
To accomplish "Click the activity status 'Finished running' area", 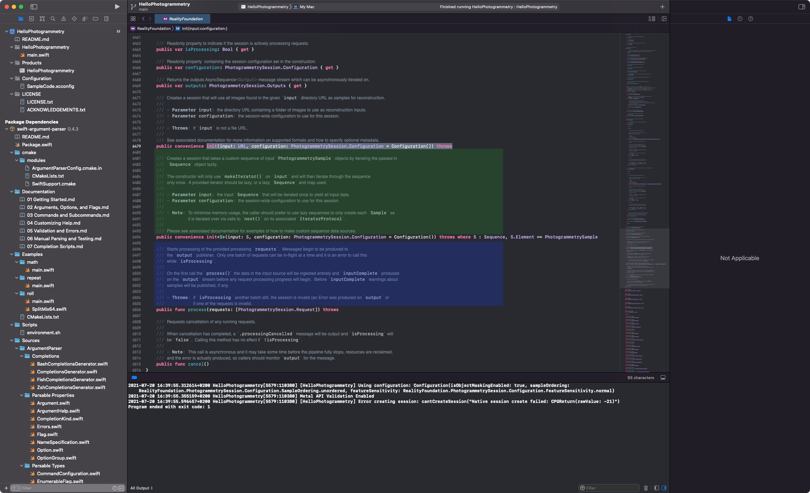I will click(x=498, y=6).
